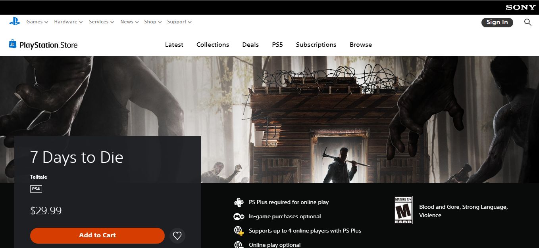Viewport: 539px width, 248px height.
Task: Click 'Online play optional' text
Action: point(275,245)
